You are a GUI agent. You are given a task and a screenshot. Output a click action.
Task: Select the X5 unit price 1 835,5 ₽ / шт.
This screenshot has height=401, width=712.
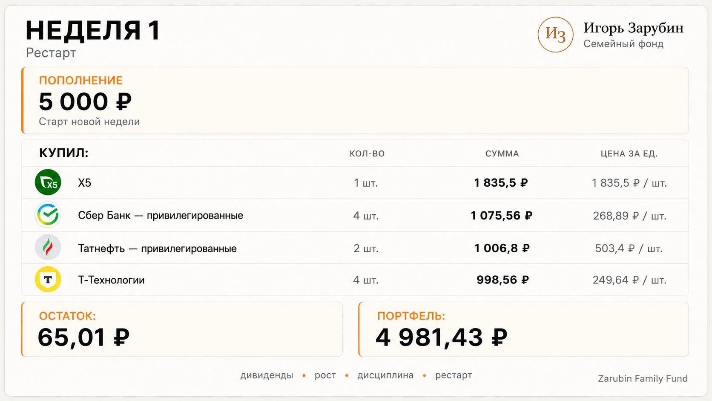pos(629,183)
